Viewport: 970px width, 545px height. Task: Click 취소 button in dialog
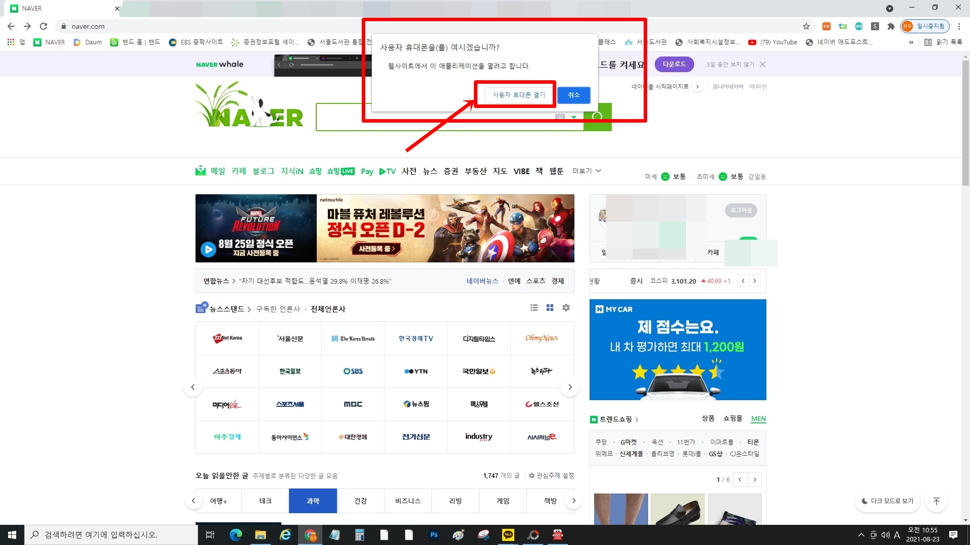pyautogui.click(x=574, y=95)
